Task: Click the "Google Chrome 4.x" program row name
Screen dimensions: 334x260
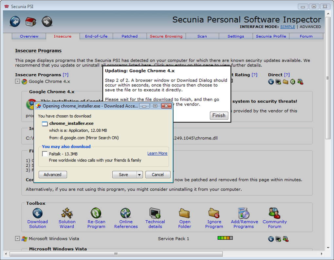Action: click(x=49, y=82)
